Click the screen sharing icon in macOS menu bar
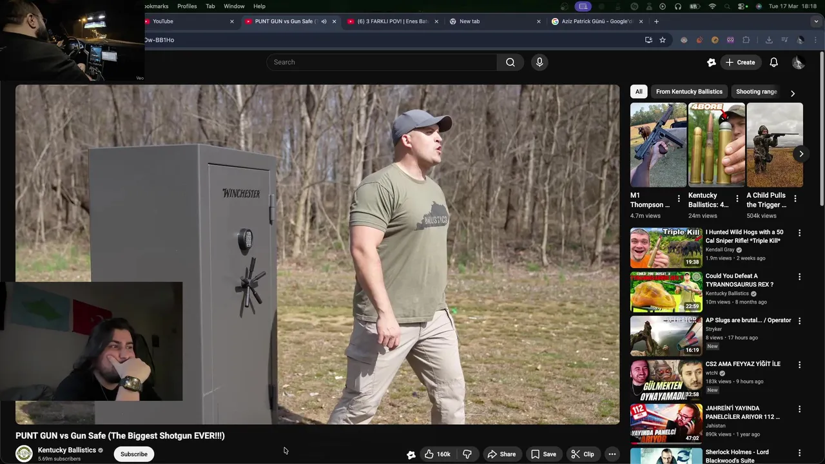The image size is (825, 464). (x=583, y=6)
